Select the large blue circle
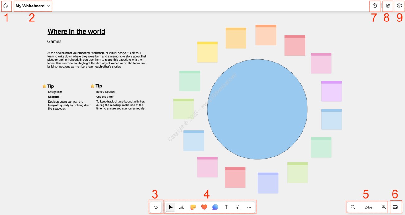This screenshot has width=405, height=215. coord(258,109)
